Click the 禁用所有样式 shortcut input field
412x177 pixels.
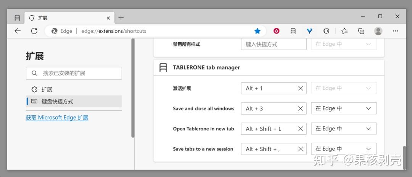pos(274,44)
